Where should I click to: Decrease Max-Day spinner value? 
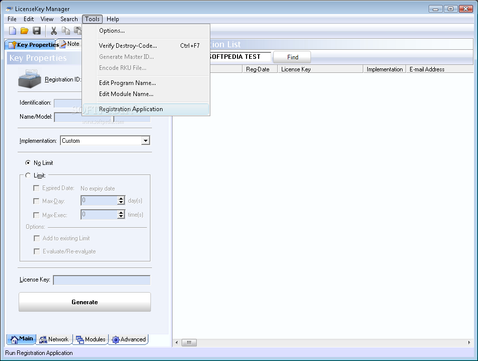pos(121,203)
